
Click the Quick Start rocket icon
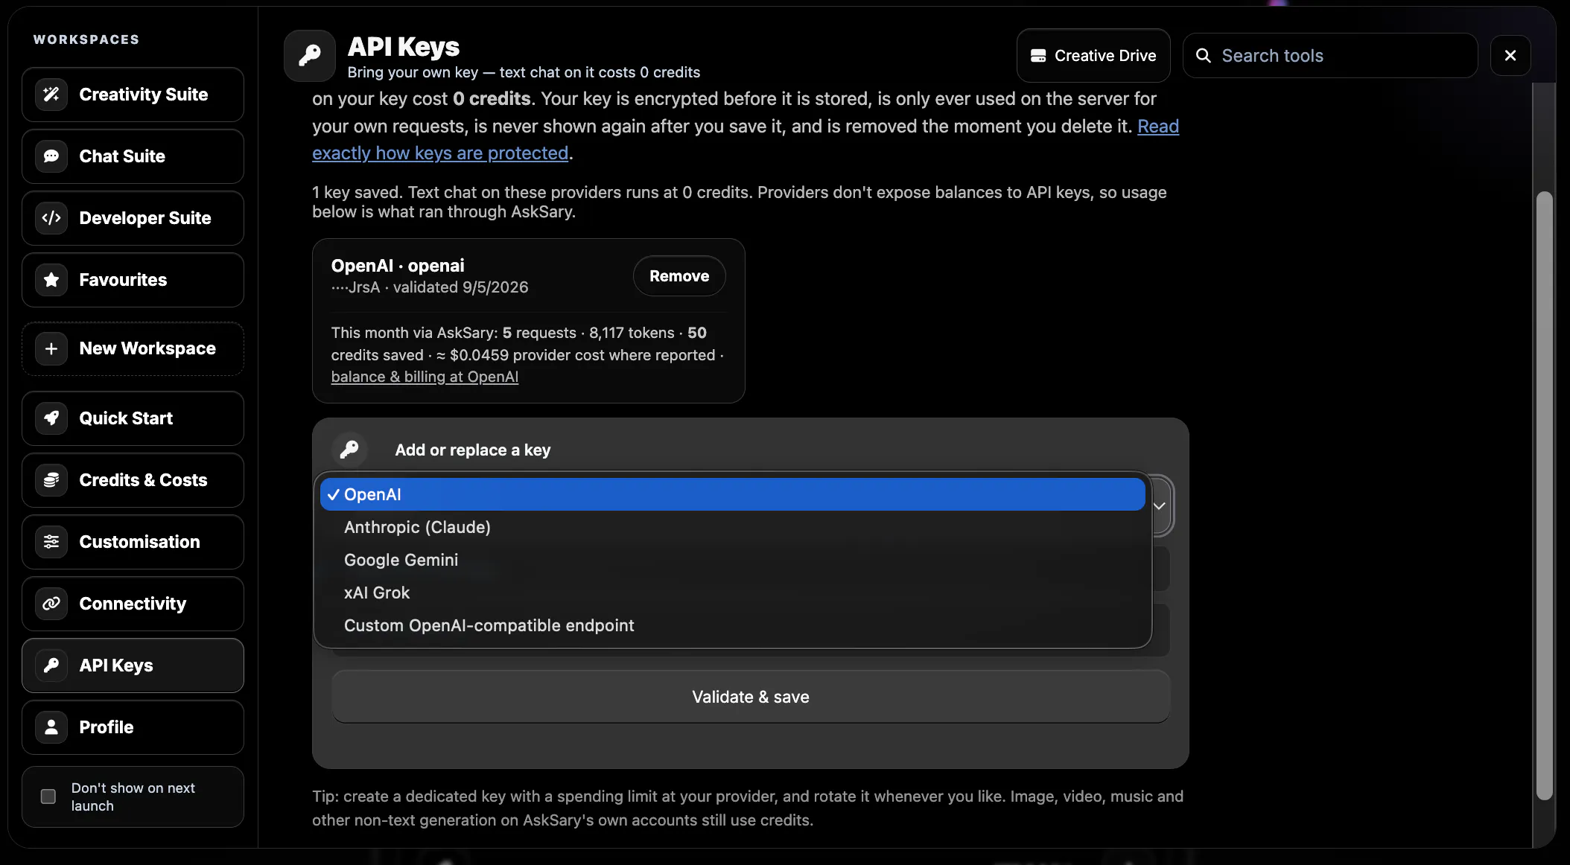[x=51, y=418]
